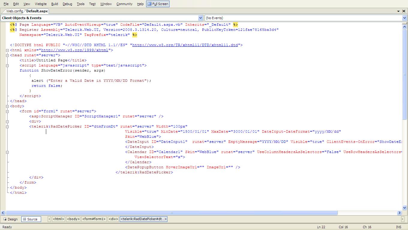Switch to Design view
Viewport: 408px width, 230px height.
[x=10, y=219]
